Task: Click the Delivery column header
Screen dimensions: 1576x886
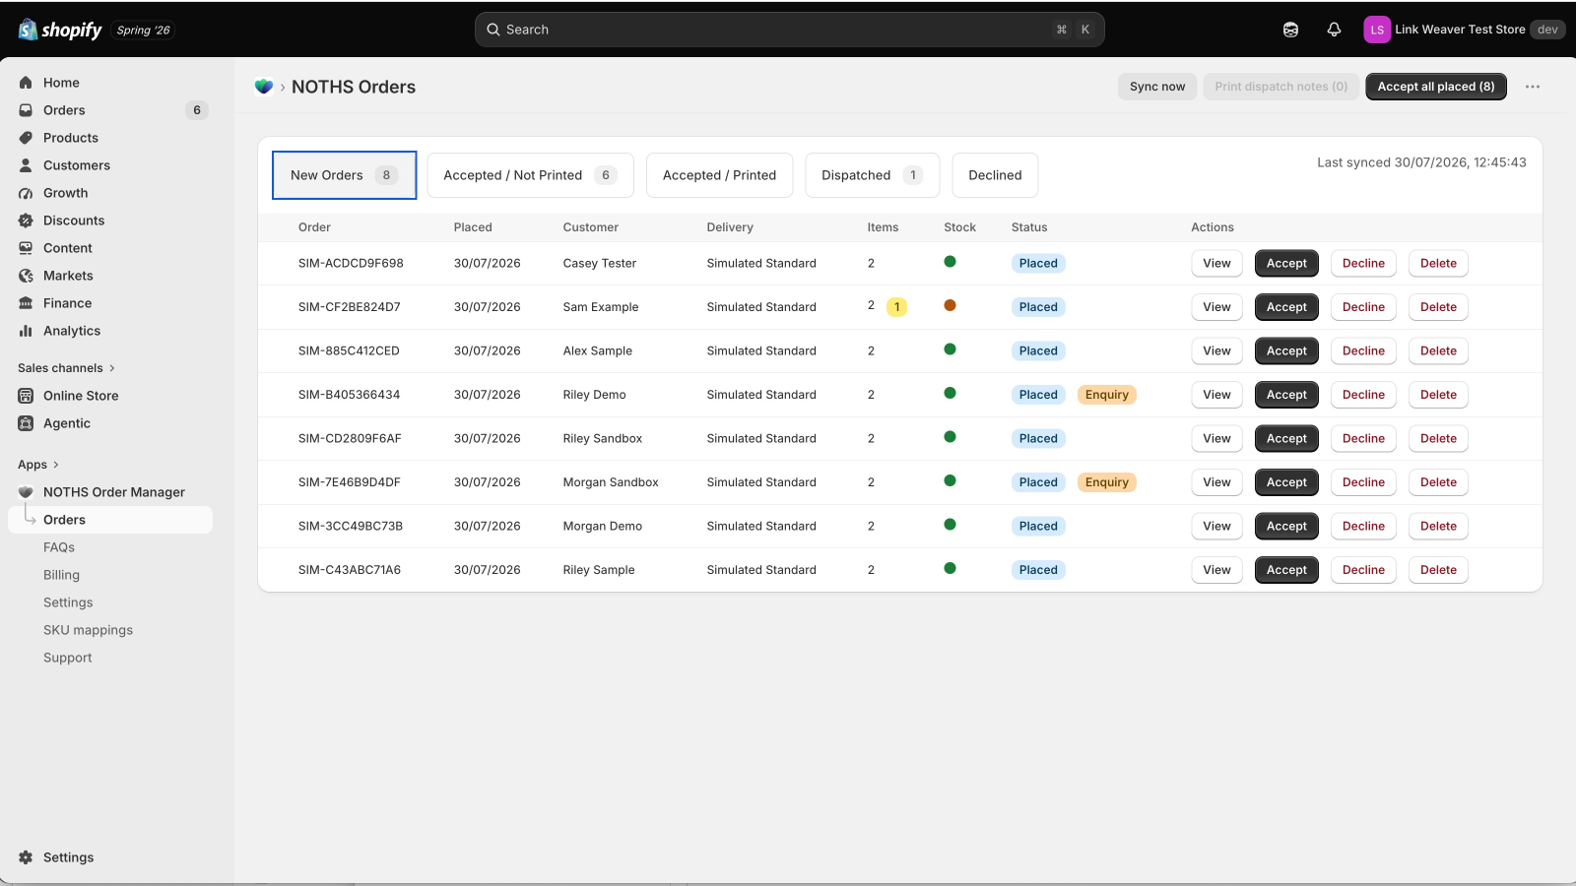Action: pyautogui.click(x=730, y=227)
